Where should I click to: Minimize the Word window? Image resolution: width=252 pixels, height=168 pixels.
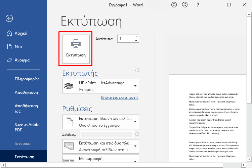(x=213, y=5)
